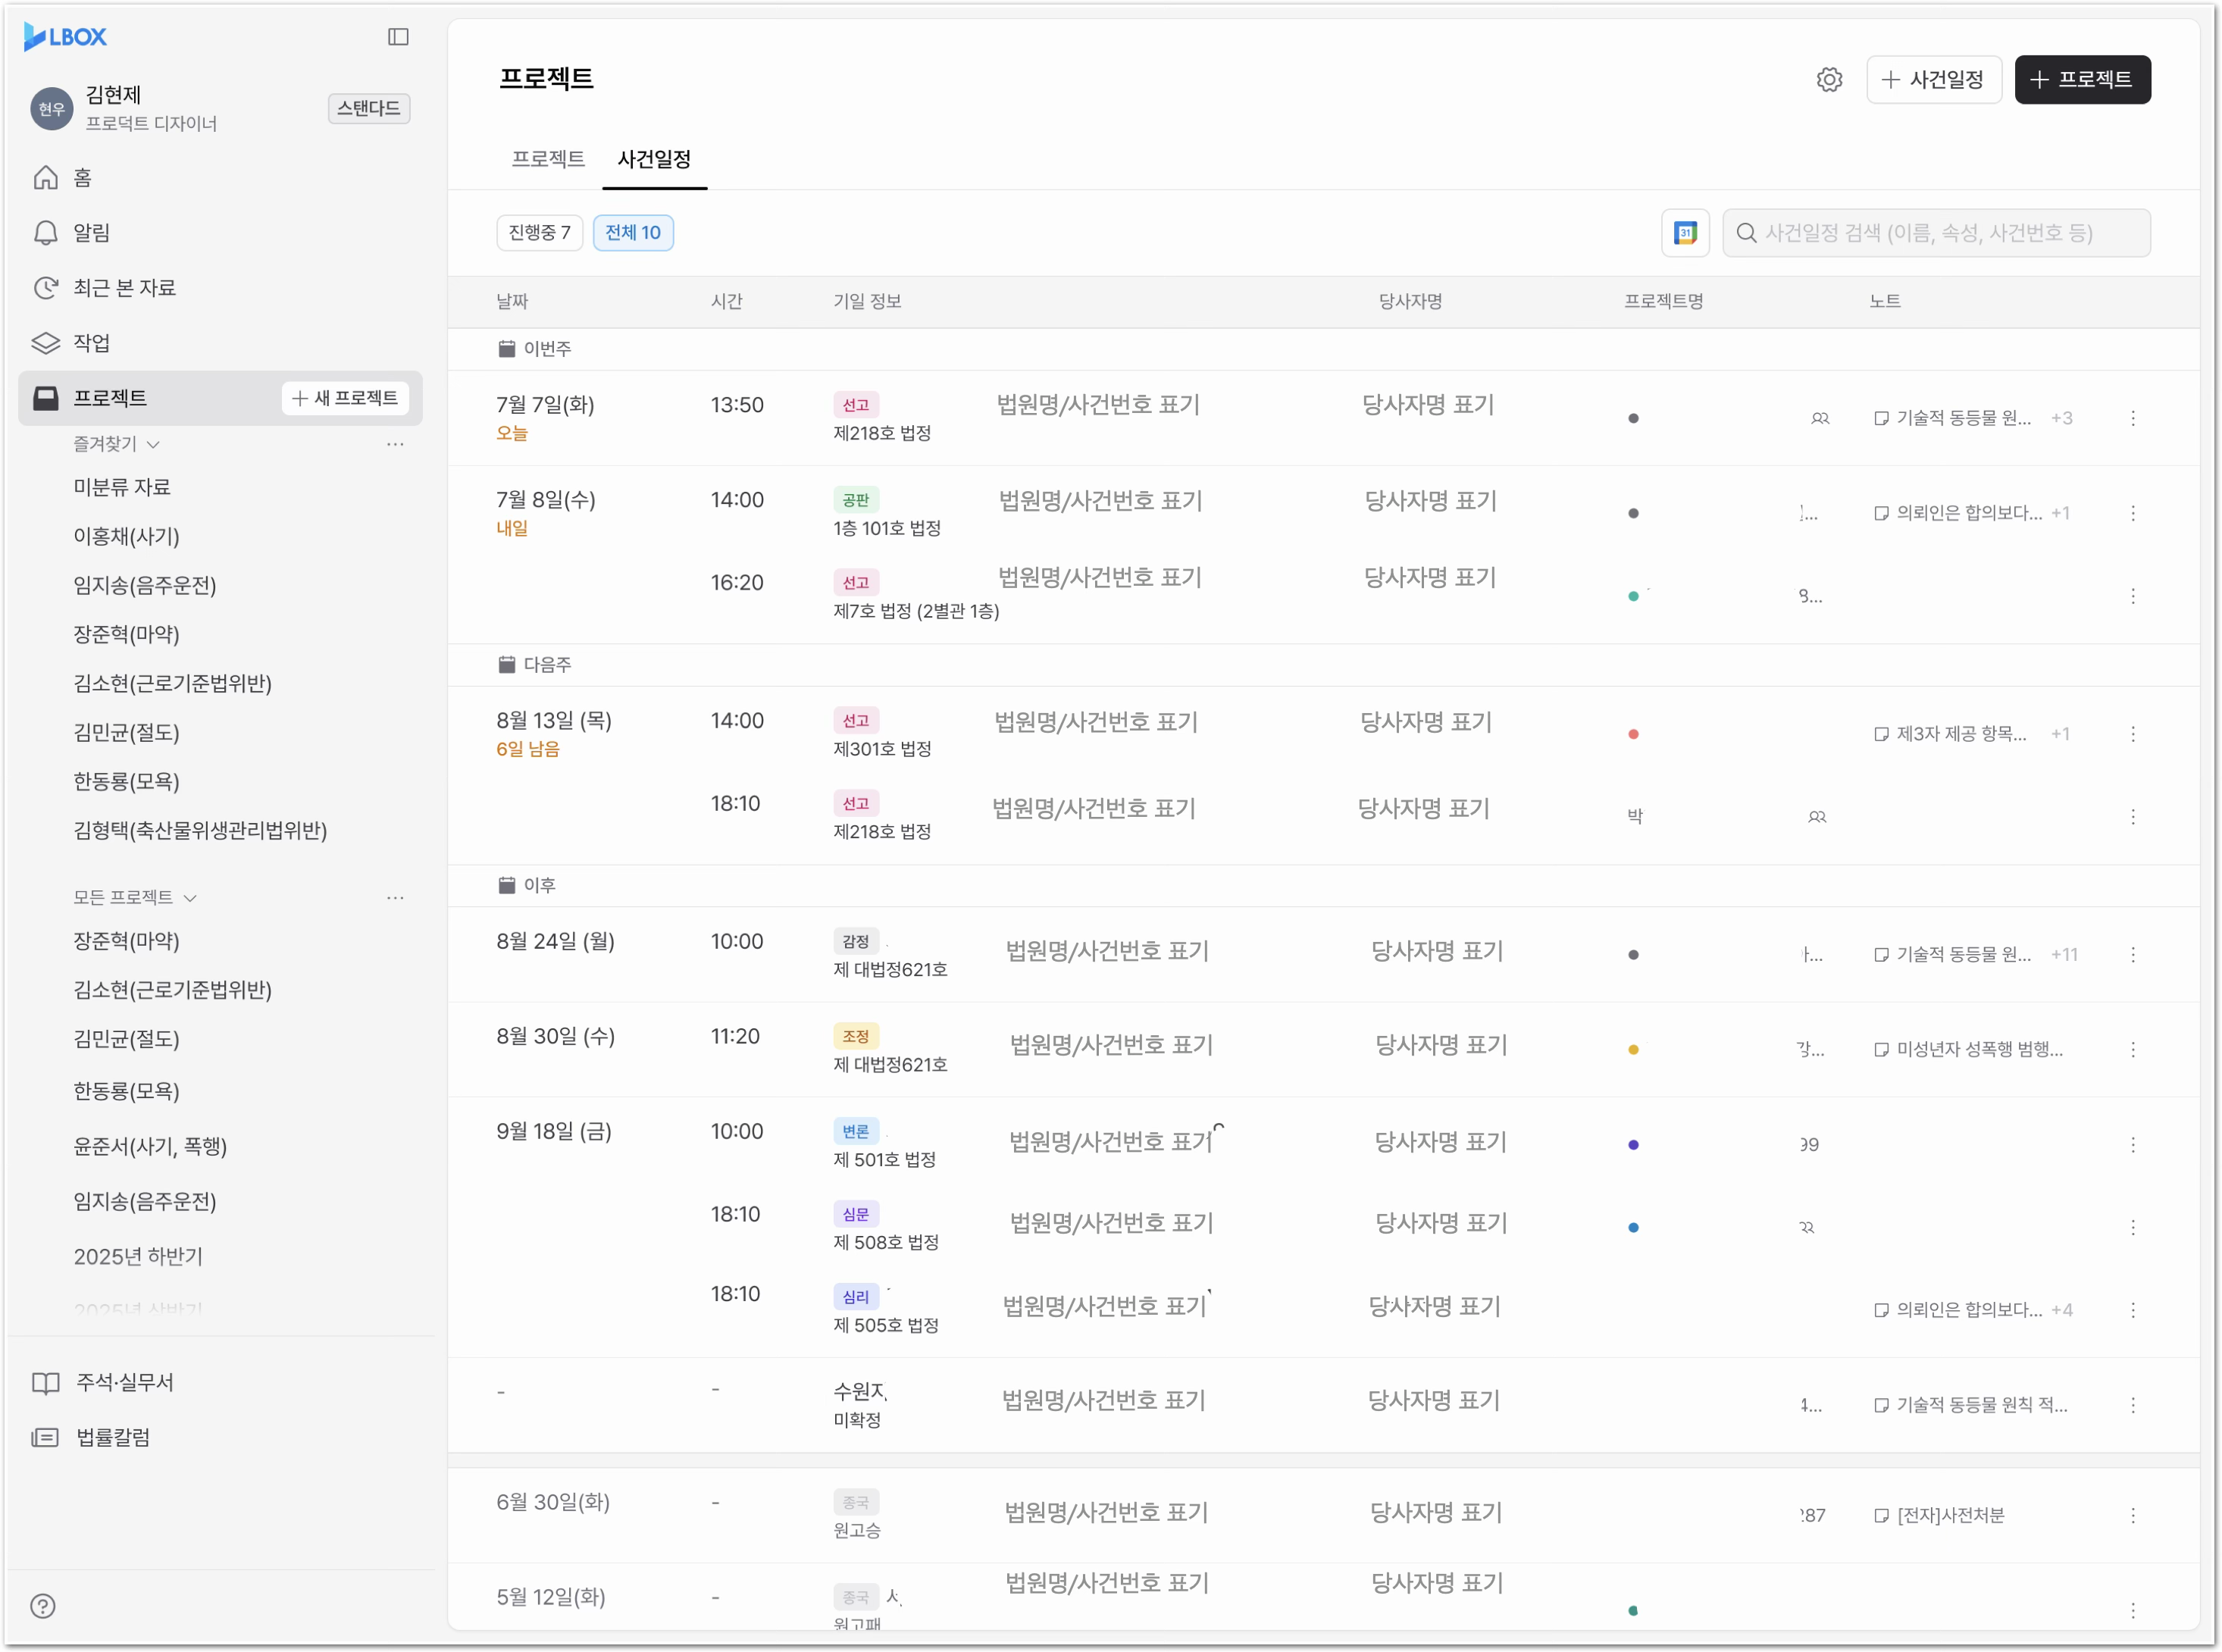
Task: Open 최근 본 자료 clock icon
Action: point(46,288)
